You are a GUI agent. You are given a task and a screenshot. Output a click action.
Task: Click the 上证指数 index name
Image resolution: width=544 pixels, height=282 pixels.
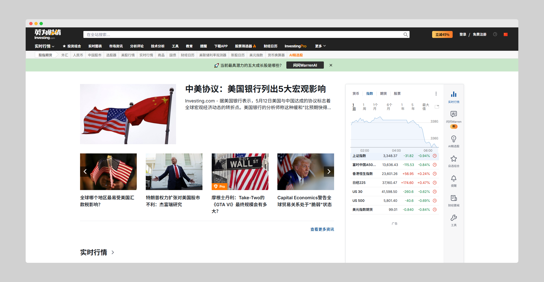click(x=359, y=156)
